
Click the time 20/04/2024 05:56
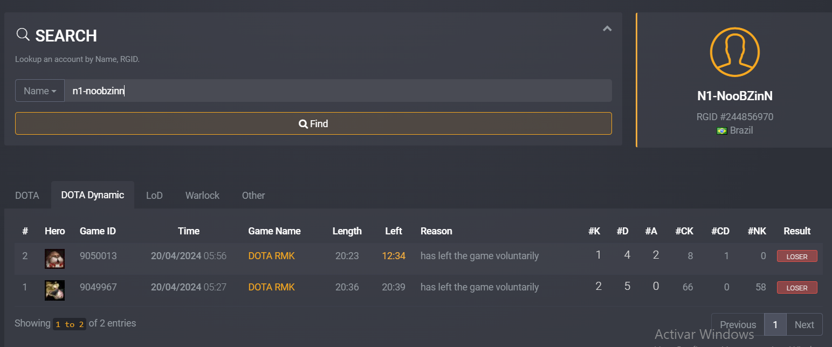click(x=189, y=256)
